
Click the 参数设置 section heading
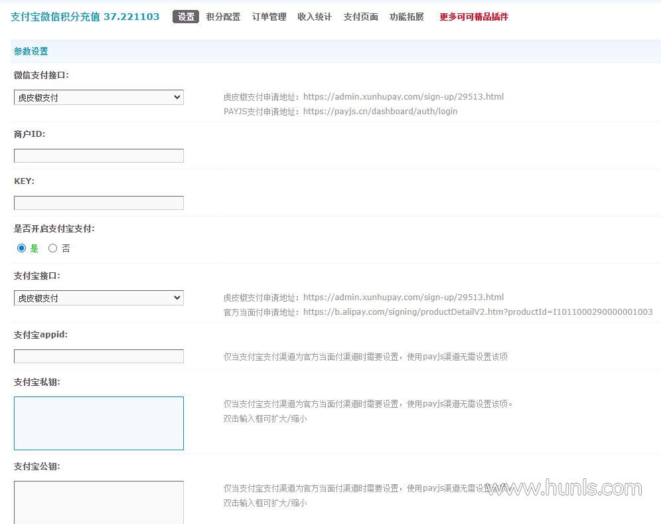tap(31, 52)
